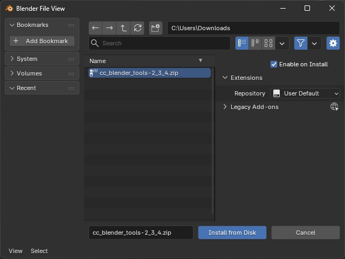345x259 pixels.
Task: Expand the Volumes panel
Action: click(x=12, y=73)
